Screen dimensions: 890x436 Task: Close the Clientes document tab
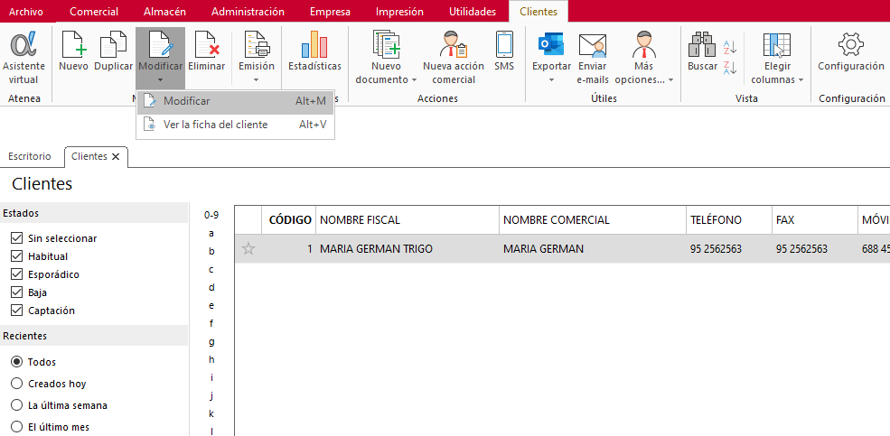(116, 156)
